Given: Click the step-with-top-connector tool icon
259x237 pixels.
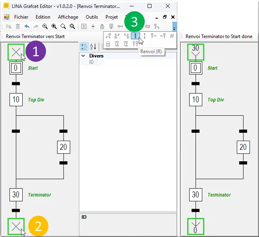Looking at the screenshot, I should (x=102, y=27).
